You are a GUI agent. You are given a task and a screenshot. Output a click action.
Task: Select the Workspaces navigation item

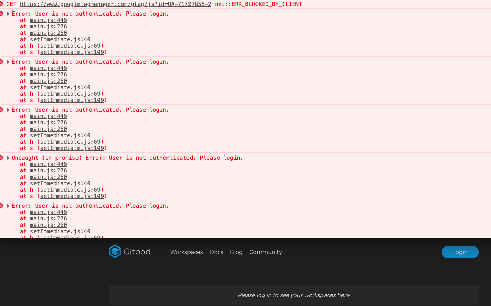pyautogui.click(x=186, y=252)
